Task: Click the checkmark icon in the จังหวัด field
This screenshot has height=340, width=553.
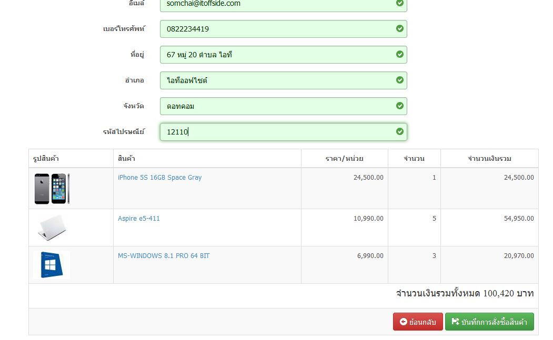Action: click(399, 106)
